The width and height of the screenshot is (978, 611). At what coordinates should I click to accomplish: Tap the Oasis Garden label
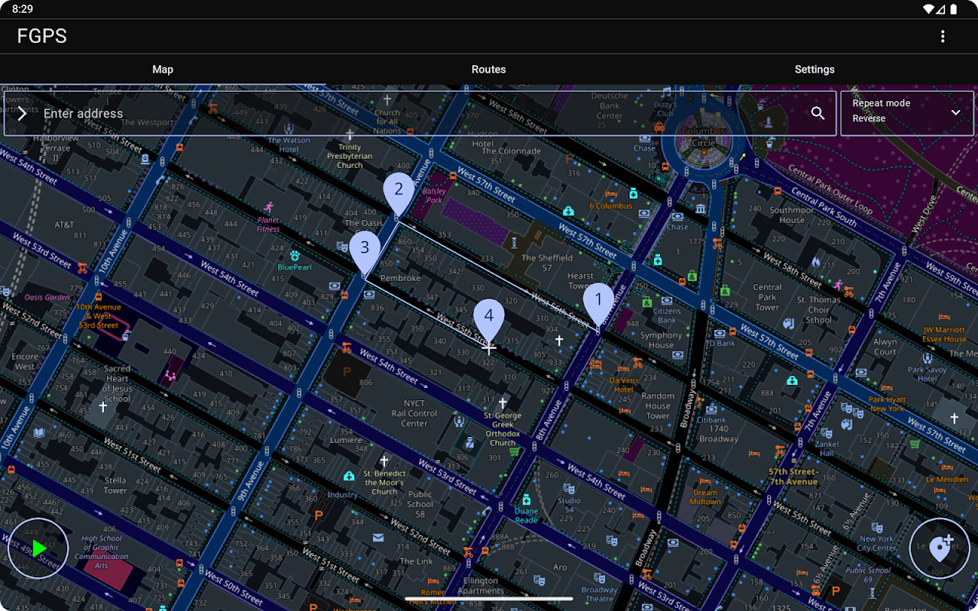pyautogui.click(x=47, y=298)
